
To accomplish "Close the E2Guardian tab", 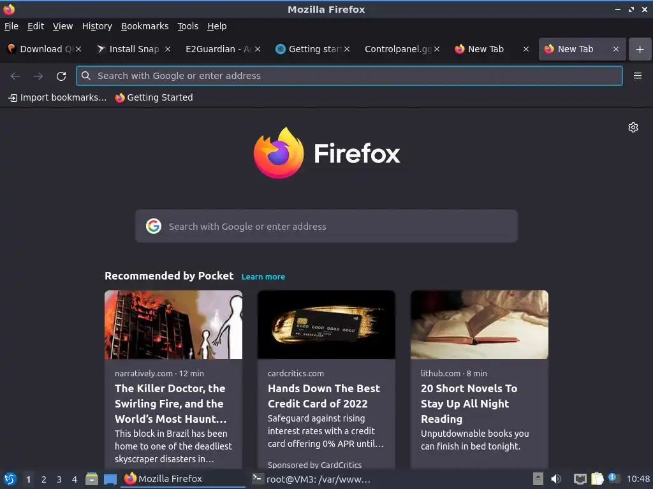I will pos(258,49).
